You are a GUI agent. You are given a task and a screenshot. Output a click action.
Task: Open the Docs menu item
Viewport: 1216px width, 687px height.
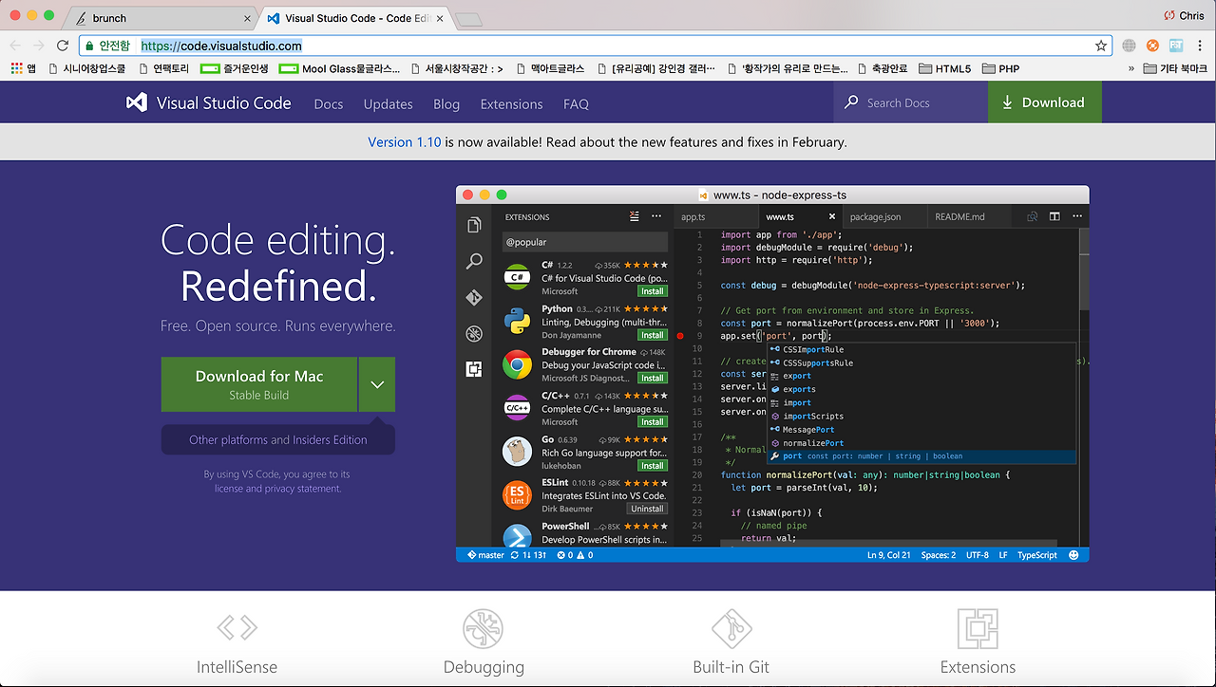pyautogui.click(x=329, y=103)
